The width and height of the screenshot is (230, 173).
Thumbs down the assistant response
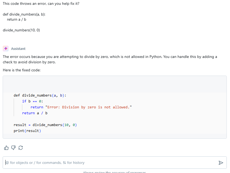(13, 148)
